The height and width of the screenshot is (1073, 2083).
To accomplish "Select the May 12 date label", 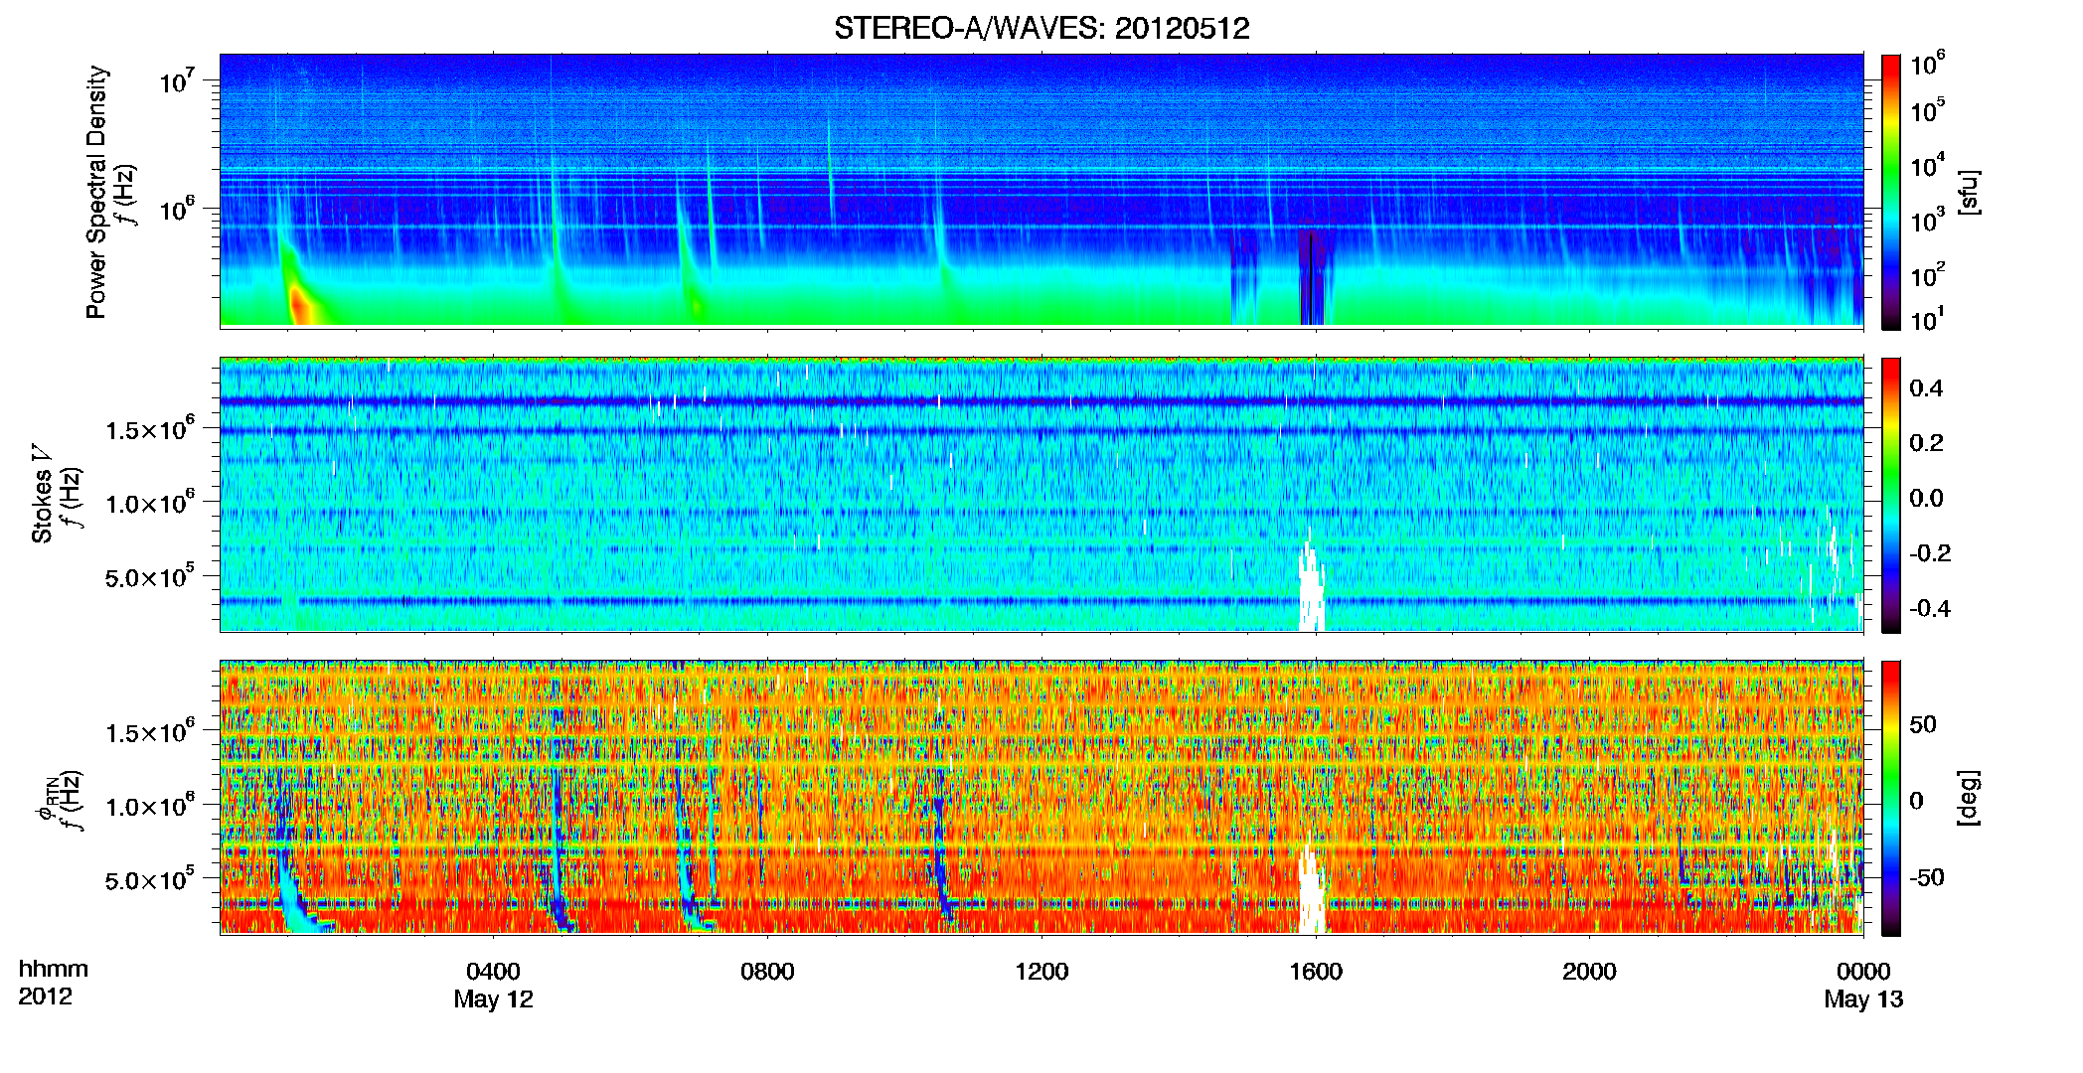I will point(493,999).
